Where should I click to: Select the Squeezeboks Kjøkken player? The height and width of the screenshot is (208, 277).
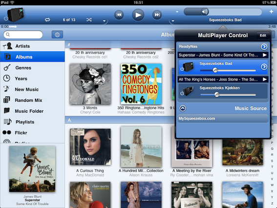[x=223, y=92]
